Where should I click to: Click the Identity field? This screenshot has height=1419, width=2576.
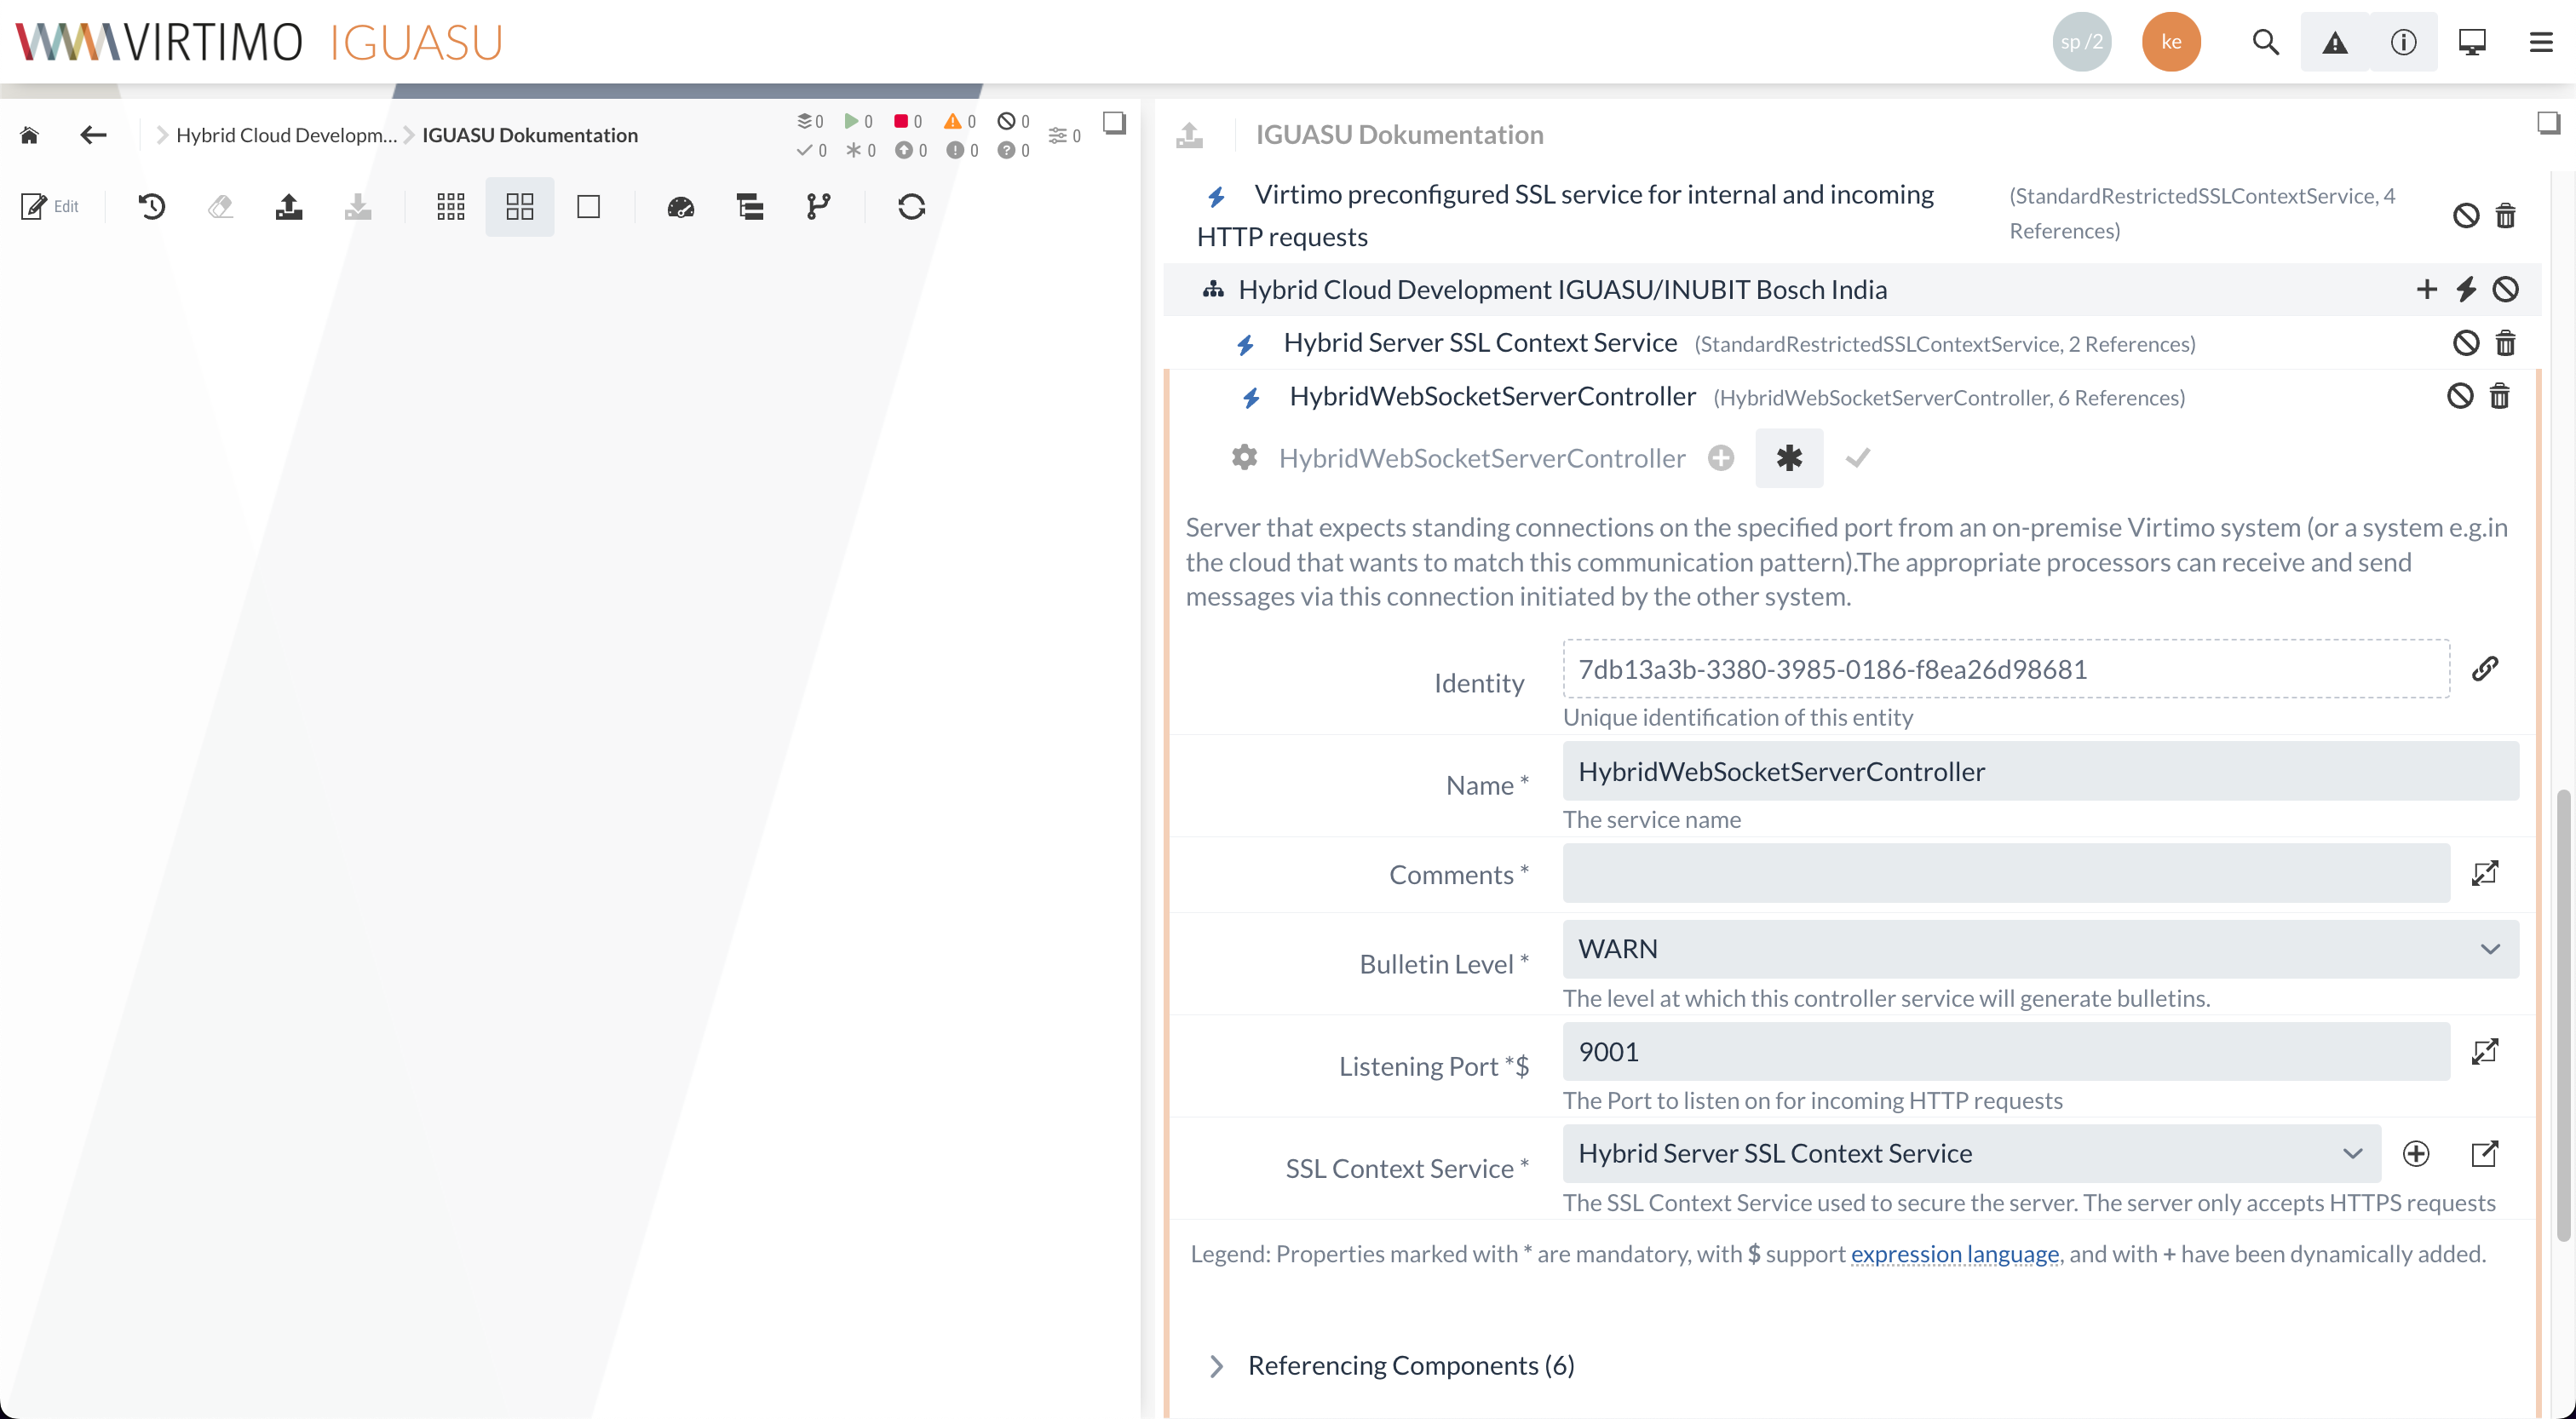pyautogui.click(x=2006, y=669)
